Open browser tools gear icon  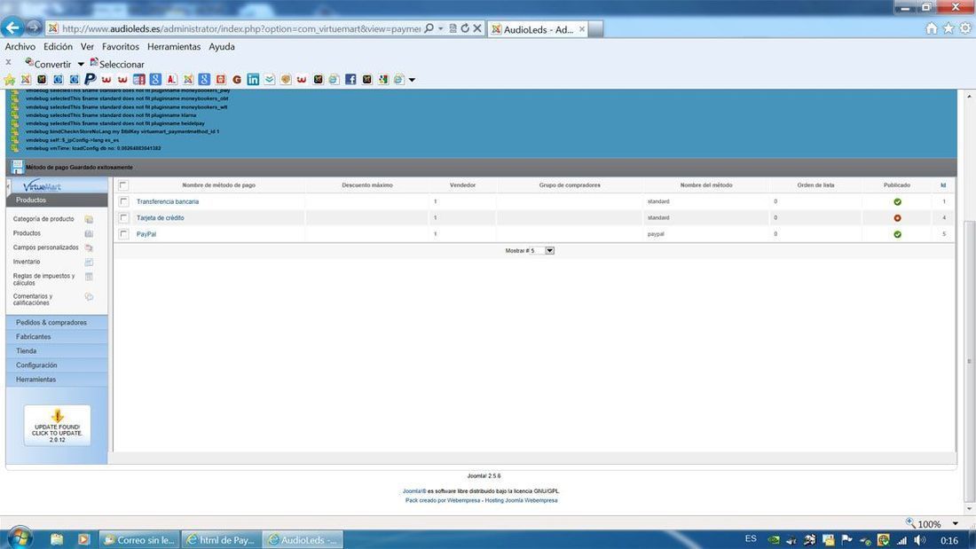[x=964, y=28]
